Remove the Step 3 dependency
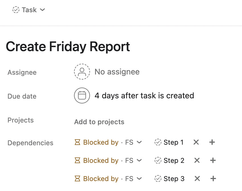The image size is (242, 191). coord(197,178)
